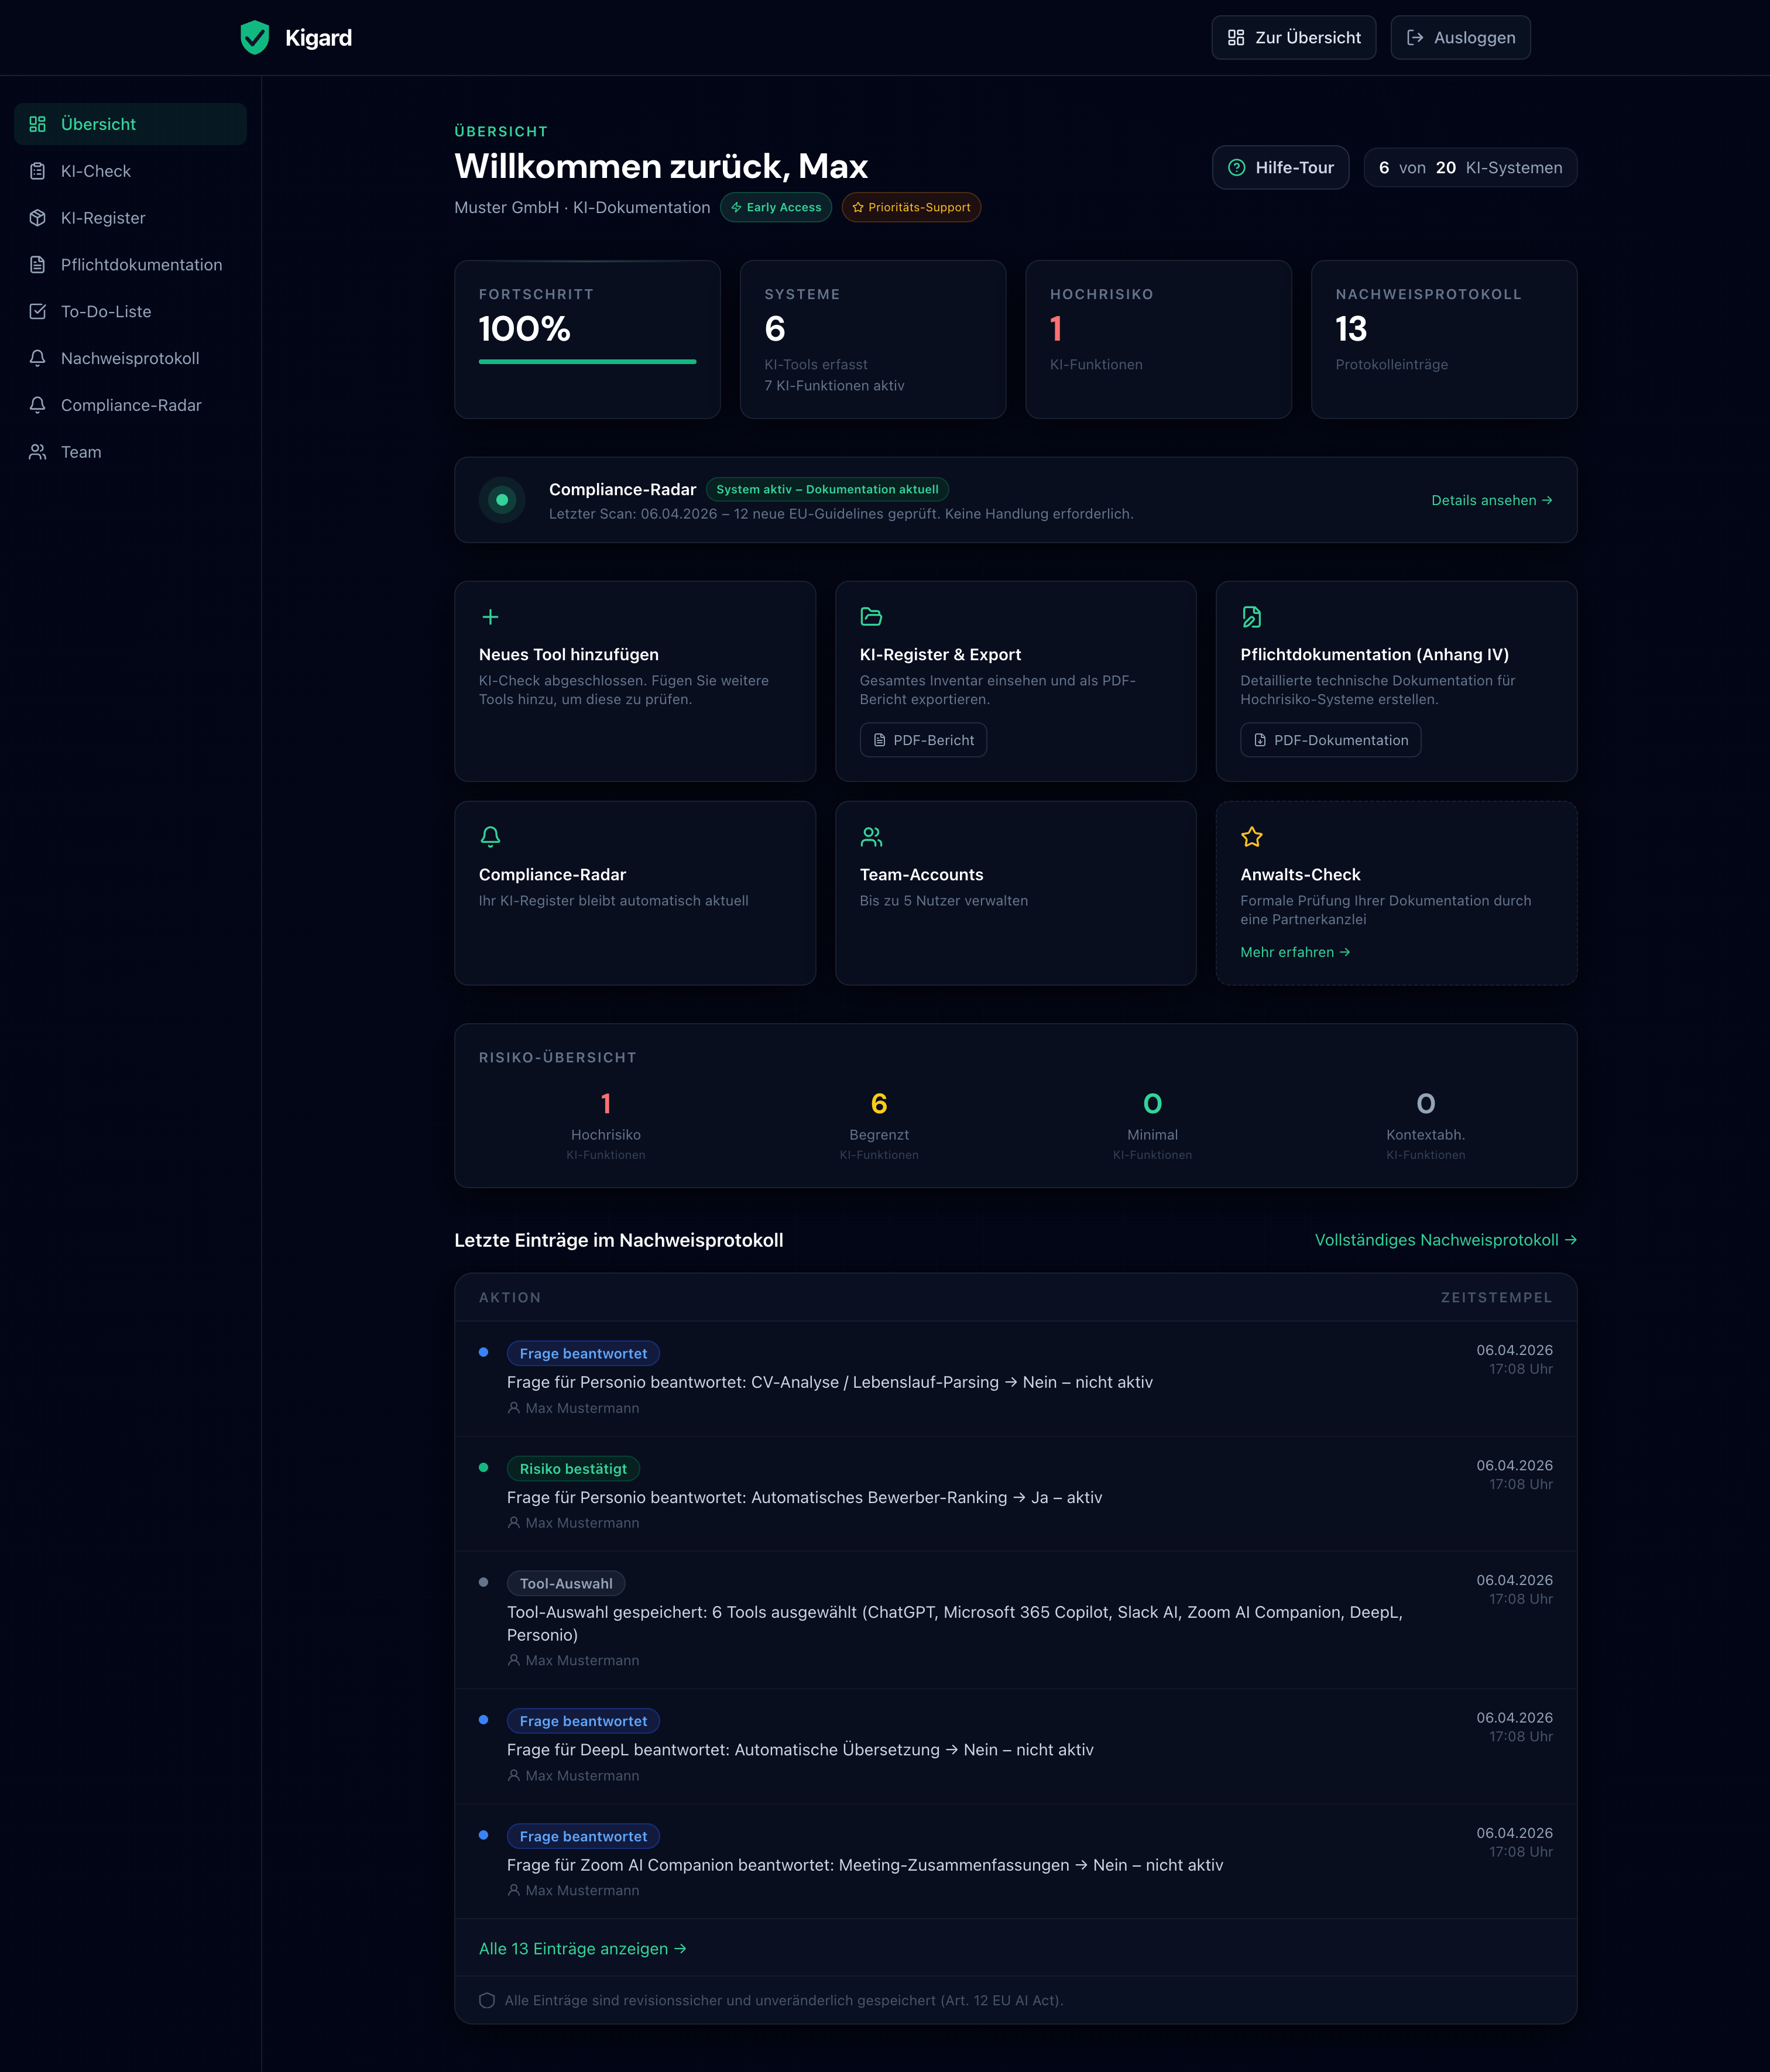The height and width of the screenshot is (2072, 1770).
Task: Click the document icon on Pflichtdokumentation card
Action: tap(1252, 617)
